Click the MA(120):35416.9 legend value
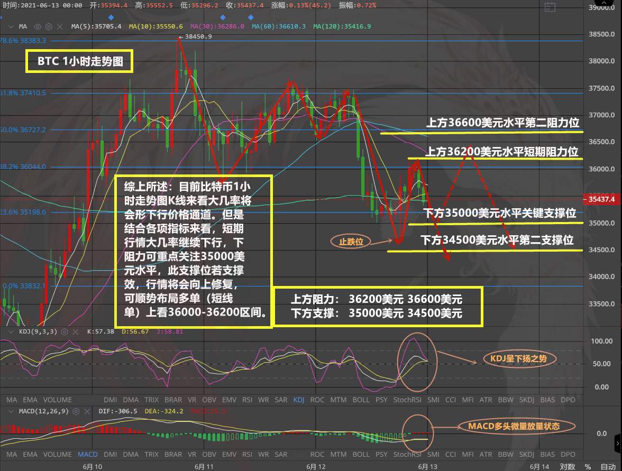Image resolution: width=622 pixels, height=471 pixels. (x=342, y=26)
